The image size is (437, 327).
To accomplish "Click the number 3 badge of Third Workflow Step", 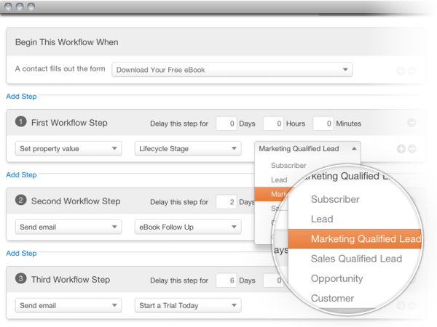I will pos(21,280).
